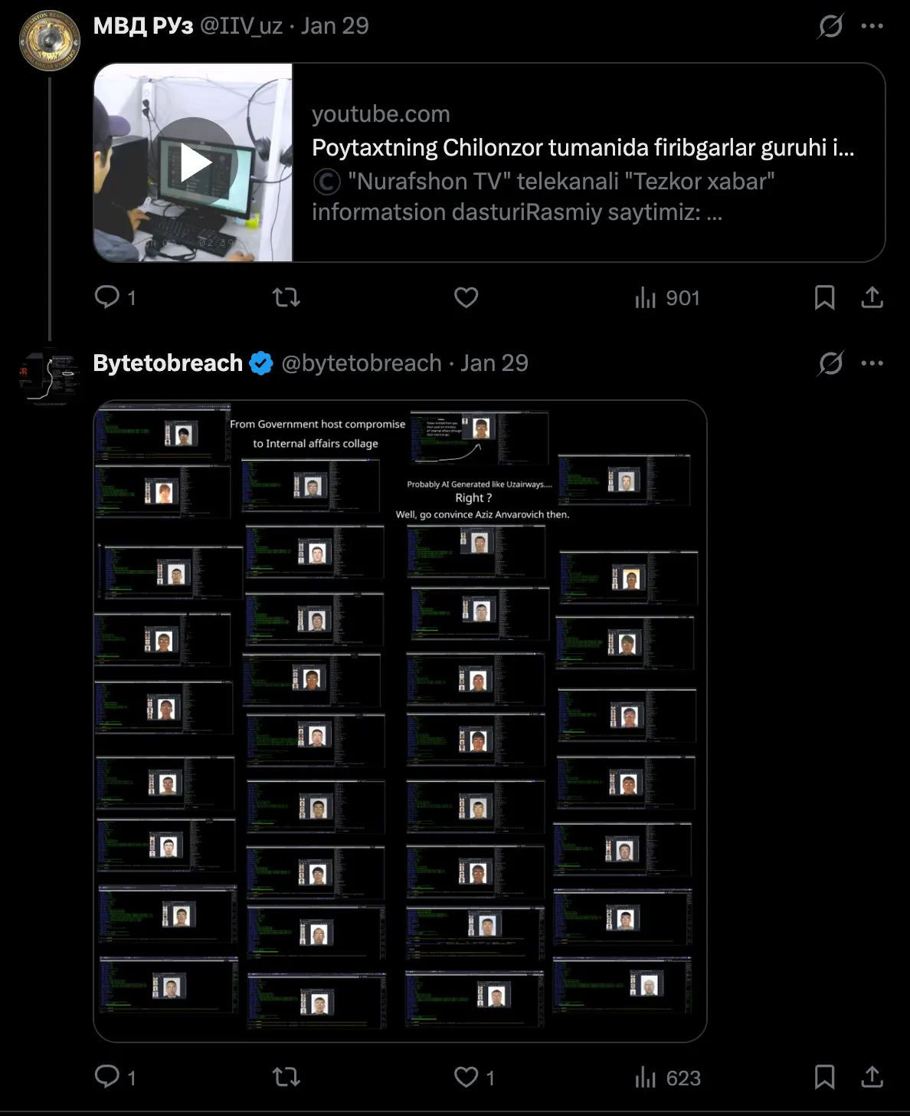Reply to the Bytetobreach post

[115, 1078]
